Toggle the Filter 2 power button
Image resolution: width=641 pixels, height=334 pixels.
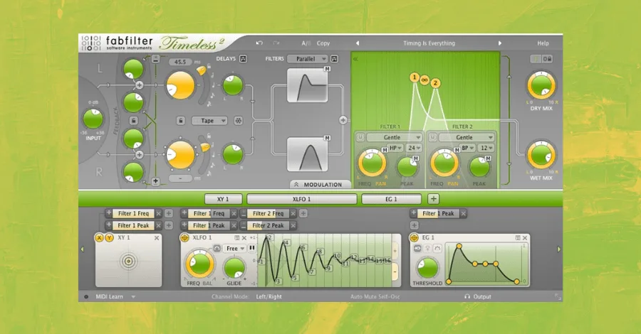432,137
